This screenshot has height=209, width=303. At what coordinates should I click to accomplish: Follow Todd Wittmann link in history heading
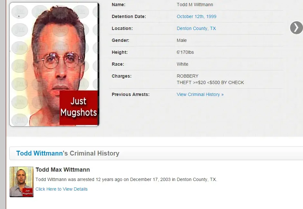tap(39, 153)
